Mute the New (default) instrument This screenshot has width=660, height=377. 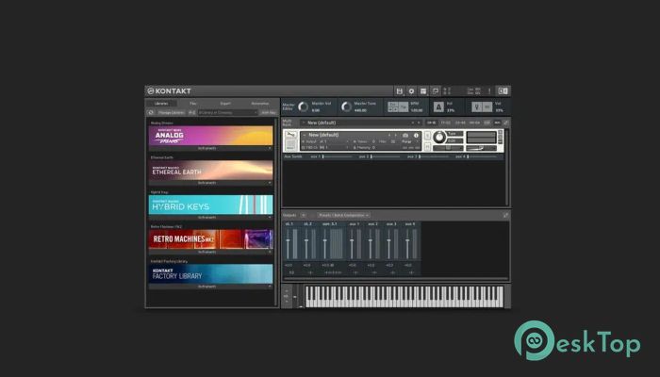point(427,146)
